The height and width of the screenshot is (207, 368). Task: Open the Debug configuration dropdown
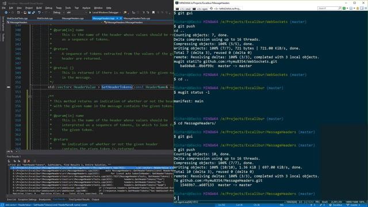tap(58, 13)
